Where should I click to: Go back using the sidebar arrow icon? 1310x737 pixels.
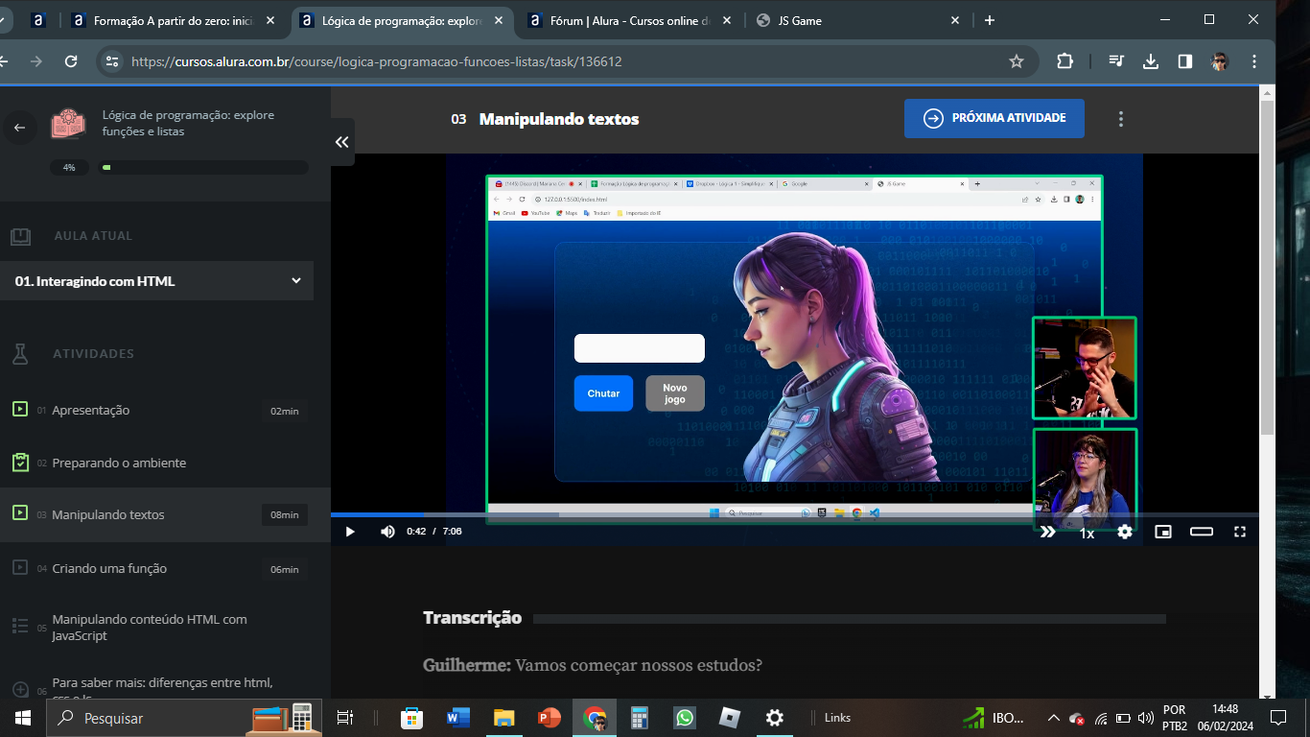click(19, 127)
